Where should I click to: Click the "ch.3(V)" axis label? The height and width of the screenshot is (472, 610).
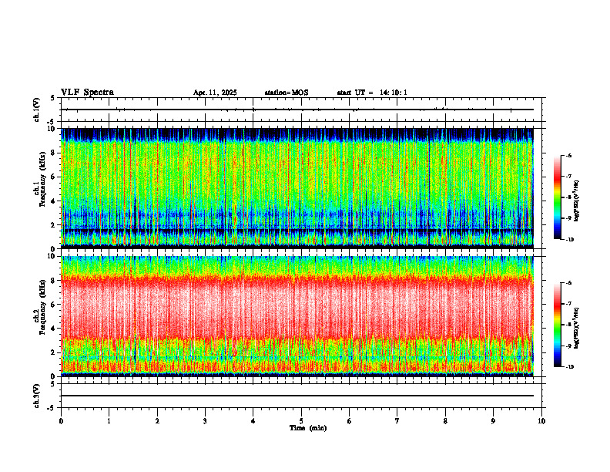click(x=37, y=396)
